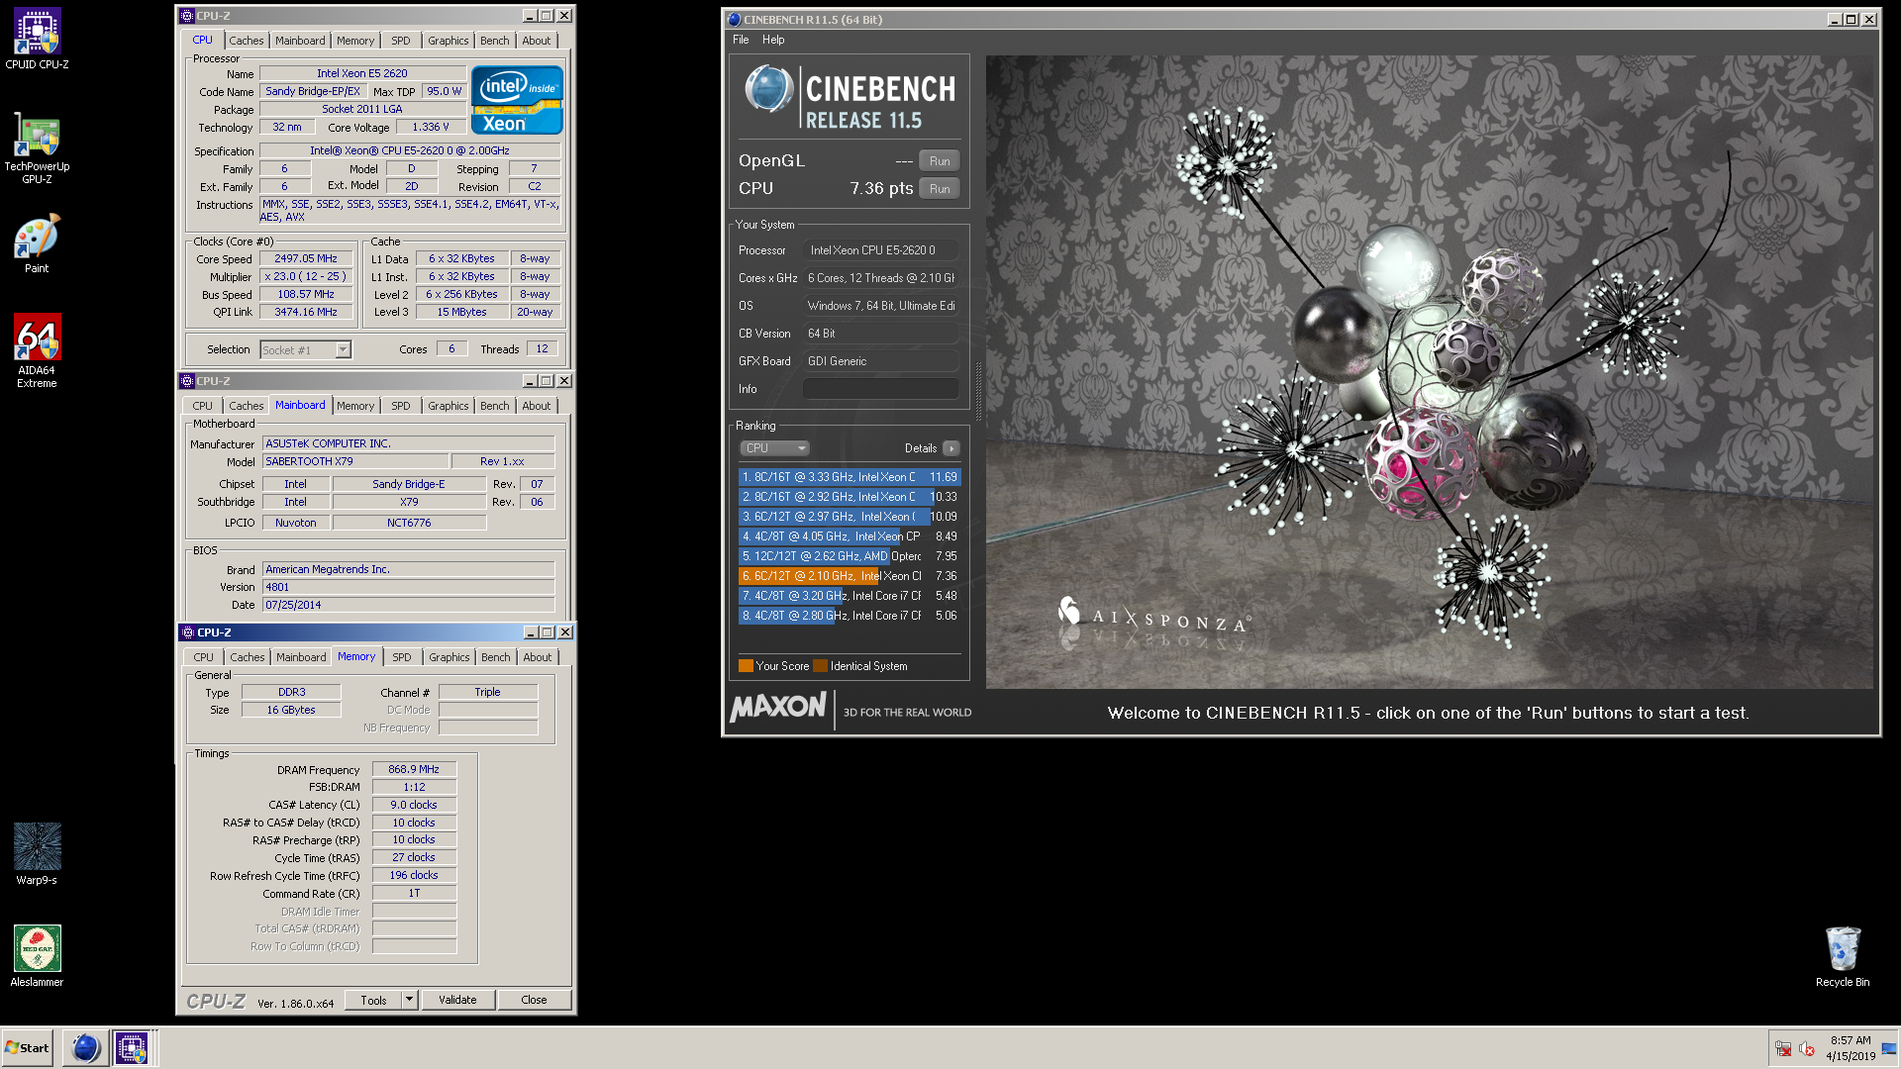
Task: Switch to Bench tab in top CPU-Z window
Action: coord(495,41)
